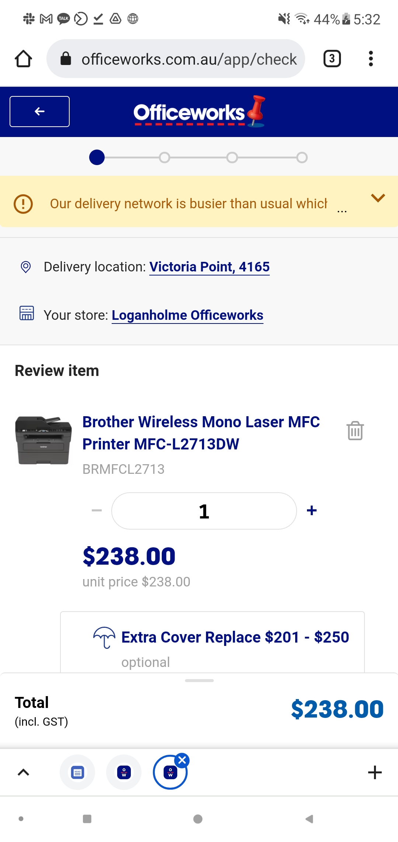Increase quantity with the plus button
Image resolution: width=398 pixels, height=842 pixels.
pyautogui.click(x=312, y=510)
